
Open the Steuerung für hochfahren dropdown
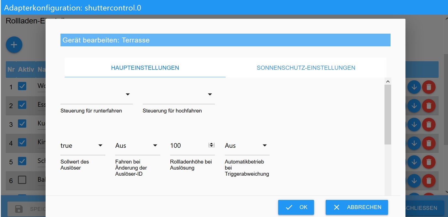(x=179, y=95)
